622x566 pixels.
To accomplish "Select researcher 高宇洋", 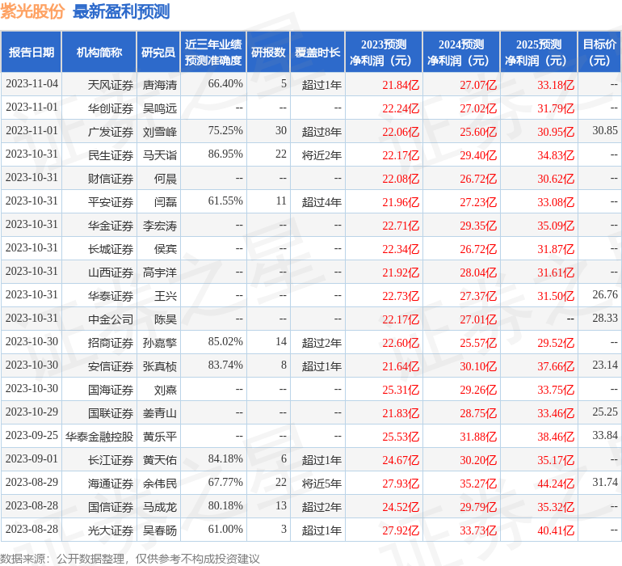I will click(x=159, y=272).
